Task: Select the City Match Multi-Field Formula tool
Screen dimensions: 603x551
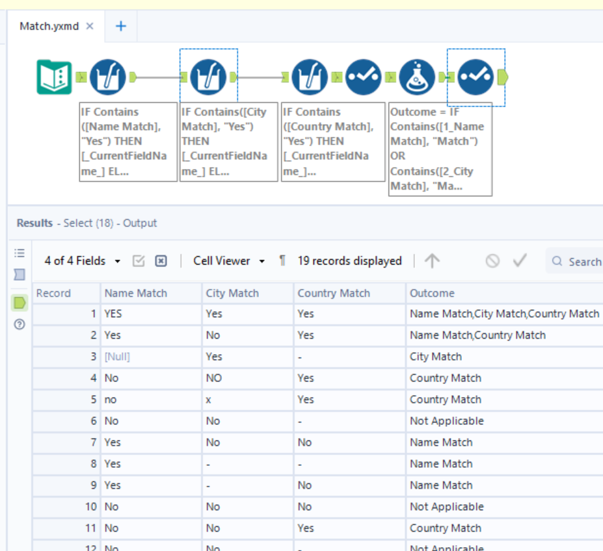Action: [x=209, y=77]
